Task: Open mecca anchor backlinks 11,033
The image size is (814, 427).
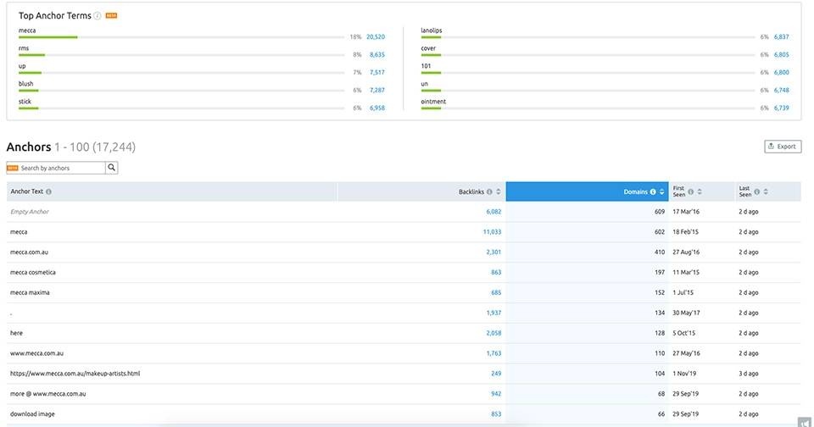Action: coord(492,232)
